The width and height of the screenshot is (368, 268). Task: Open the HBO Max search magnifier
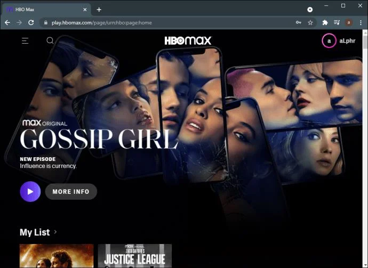click(50, 40)
